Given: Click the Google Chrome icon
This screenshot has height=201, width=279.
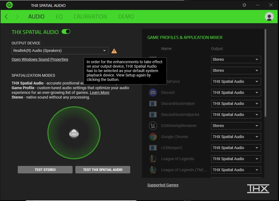Looking at the screenshot, I should (x=153, y=137).
